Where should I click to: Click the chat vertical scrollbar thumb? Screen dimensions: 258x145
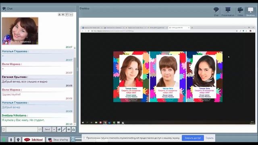[x=75, y=90]
